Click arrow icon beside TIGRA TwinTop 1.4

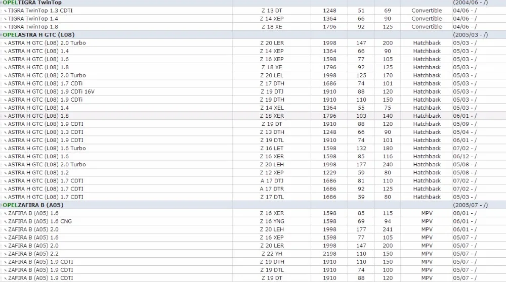(5, 19)
